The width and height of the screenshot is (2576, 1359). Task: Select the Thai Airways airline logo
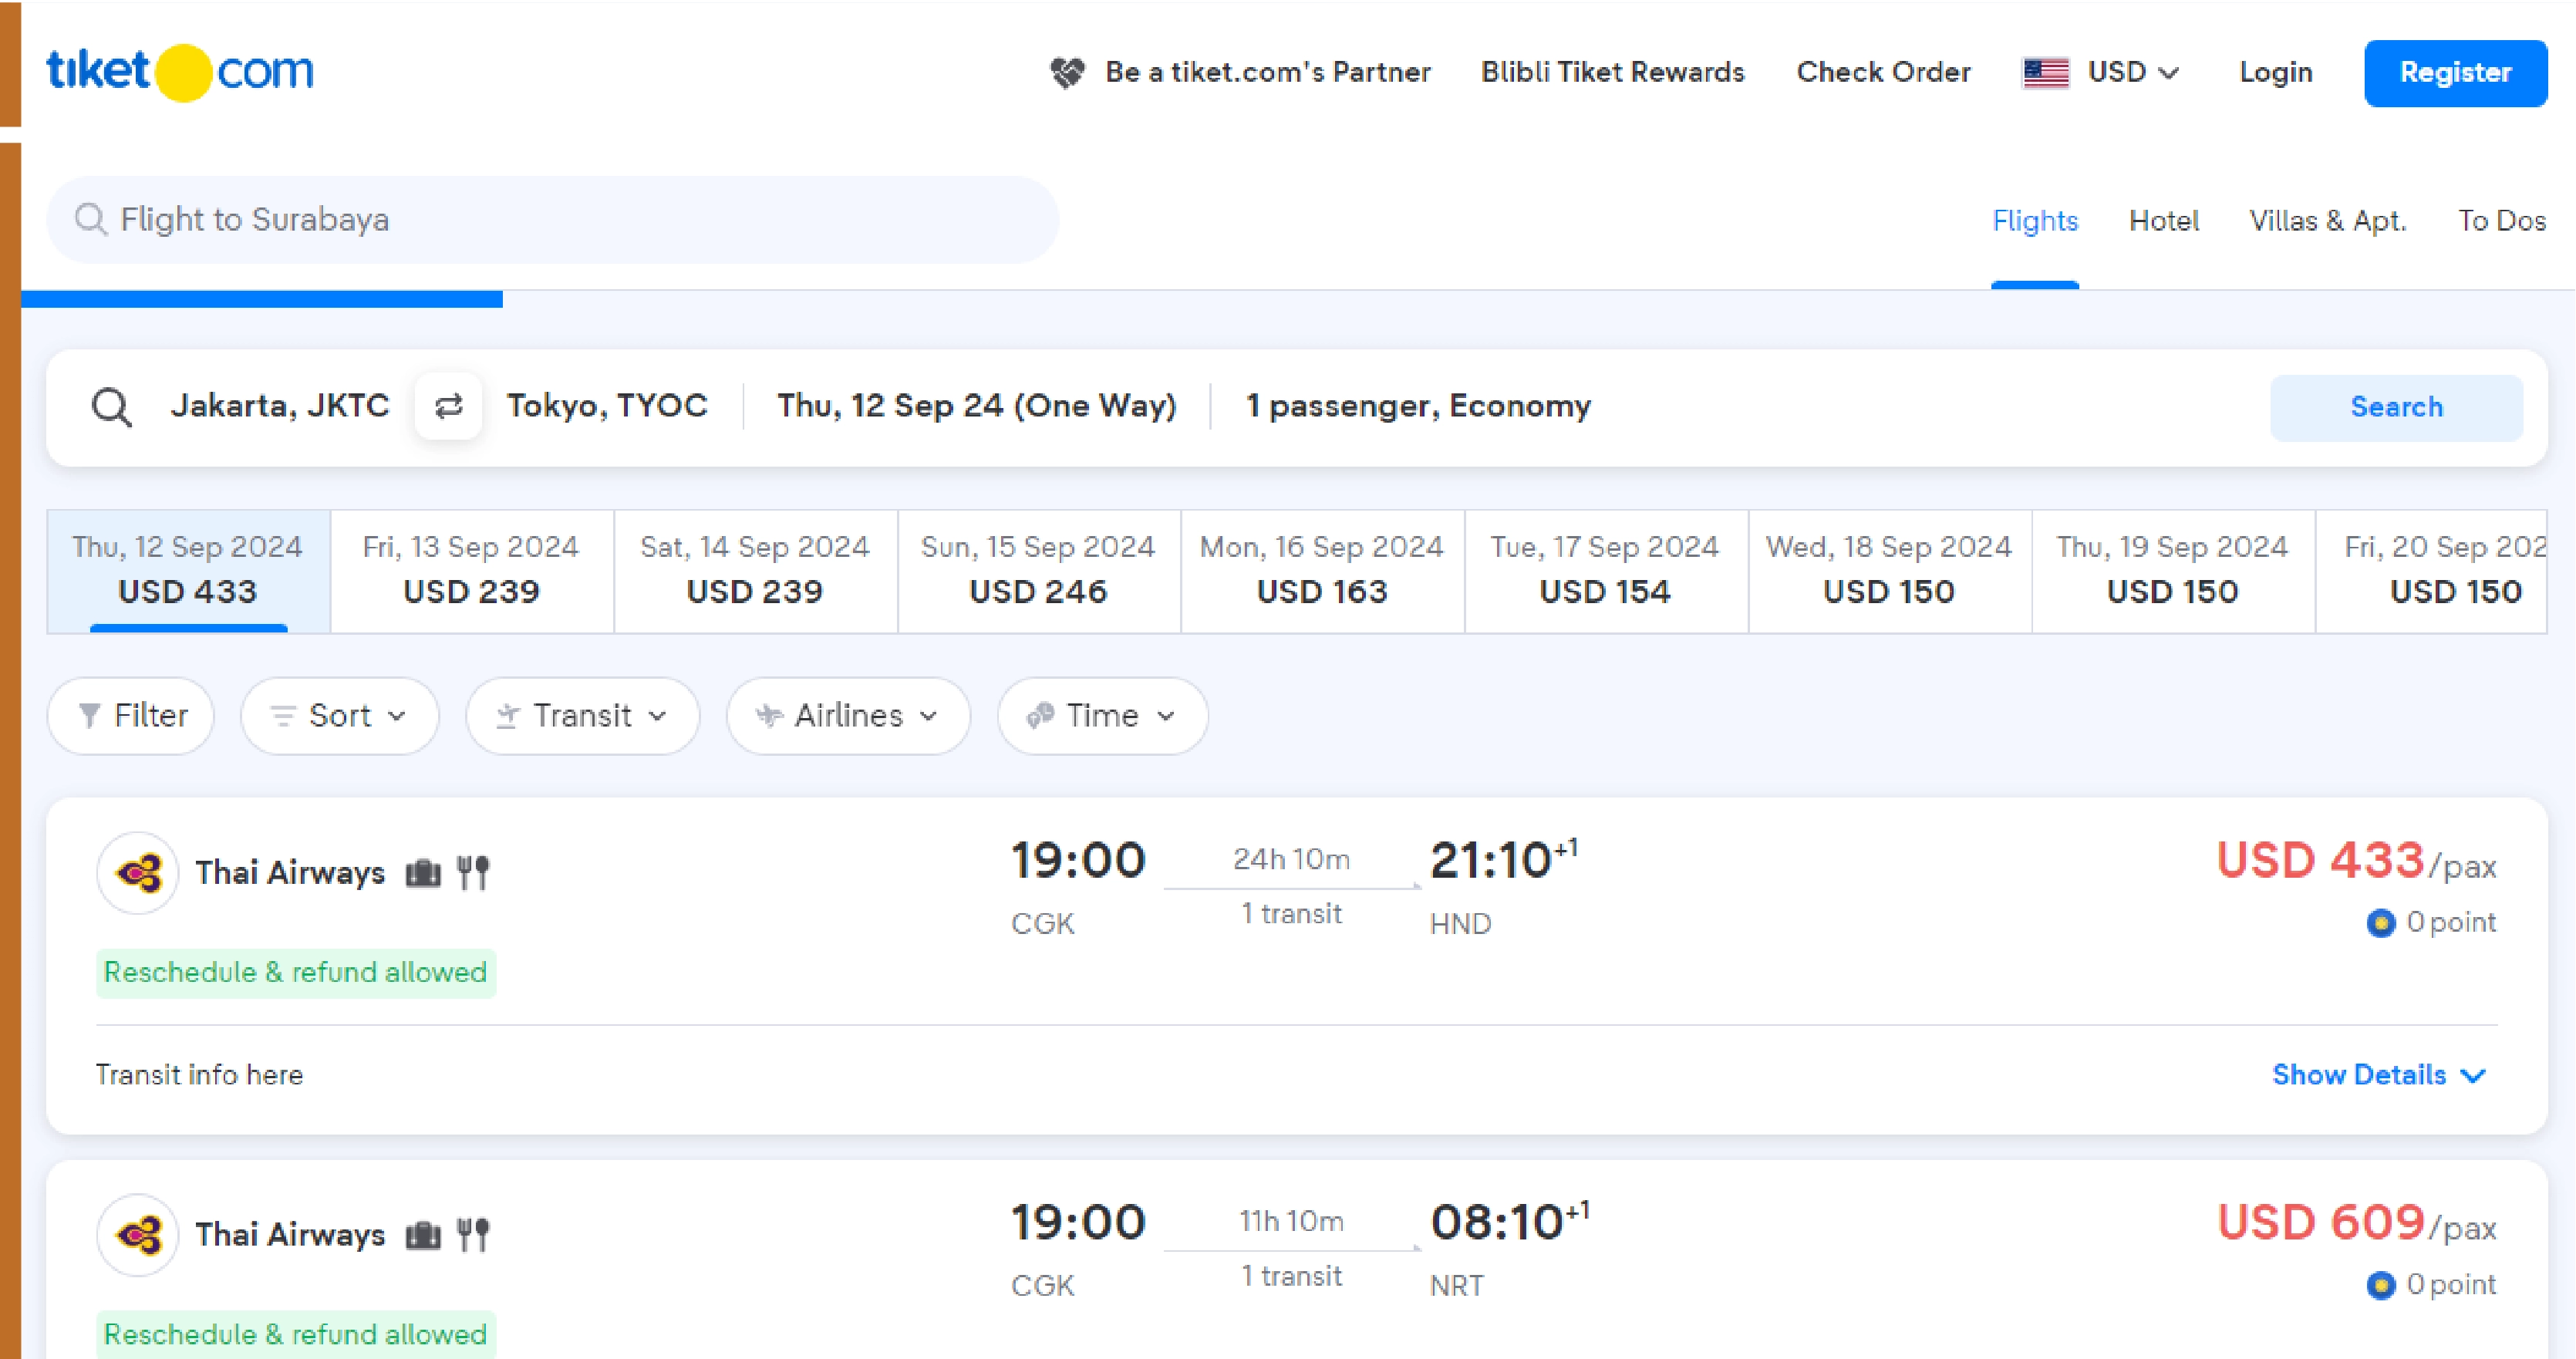[x=137, y=872]
